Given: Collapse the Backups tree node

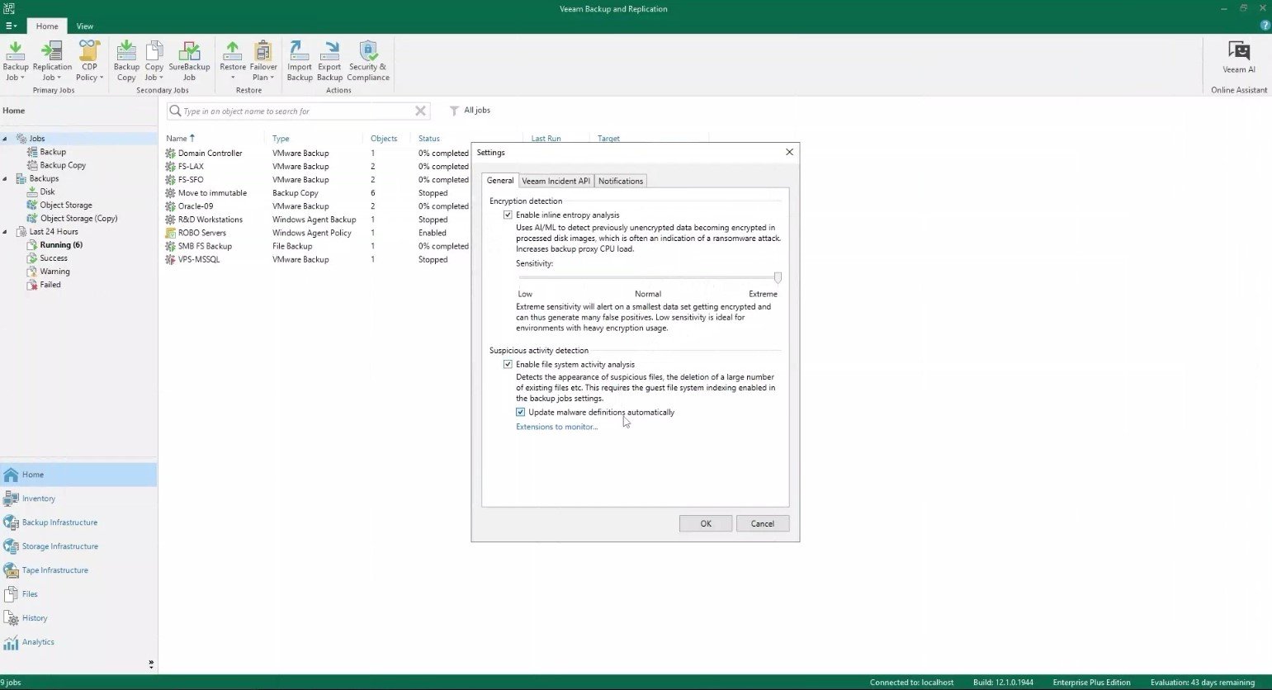Looking at the screenshot, I should pyautogui.click(x=5, y=178).
